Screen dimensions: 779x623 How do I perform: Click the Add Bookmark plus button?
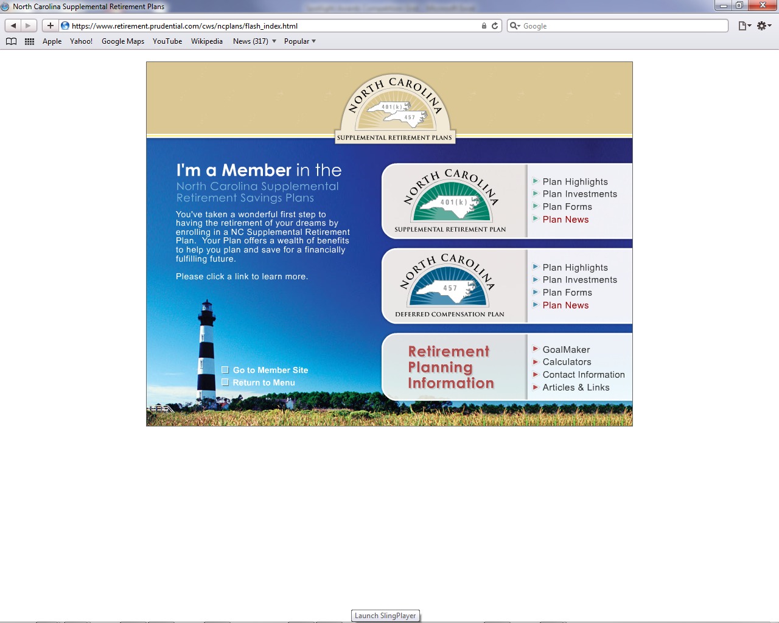50,26
